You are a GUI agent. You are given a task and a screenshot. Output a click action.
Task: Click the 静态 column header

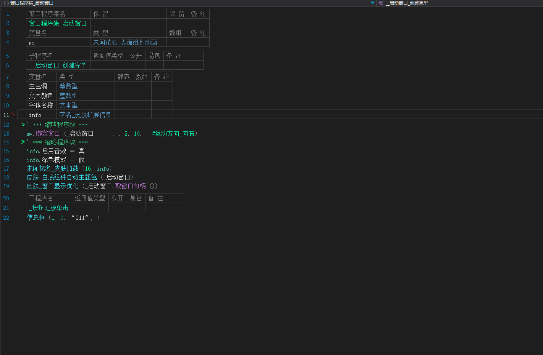click(x=124, y=77)
